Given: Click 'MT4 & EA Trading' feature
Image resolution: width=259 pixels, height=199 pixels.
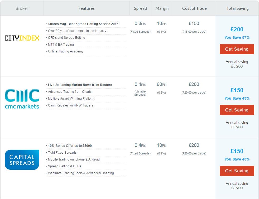Looking at the screenshot, I should click(x=61, y=45).
